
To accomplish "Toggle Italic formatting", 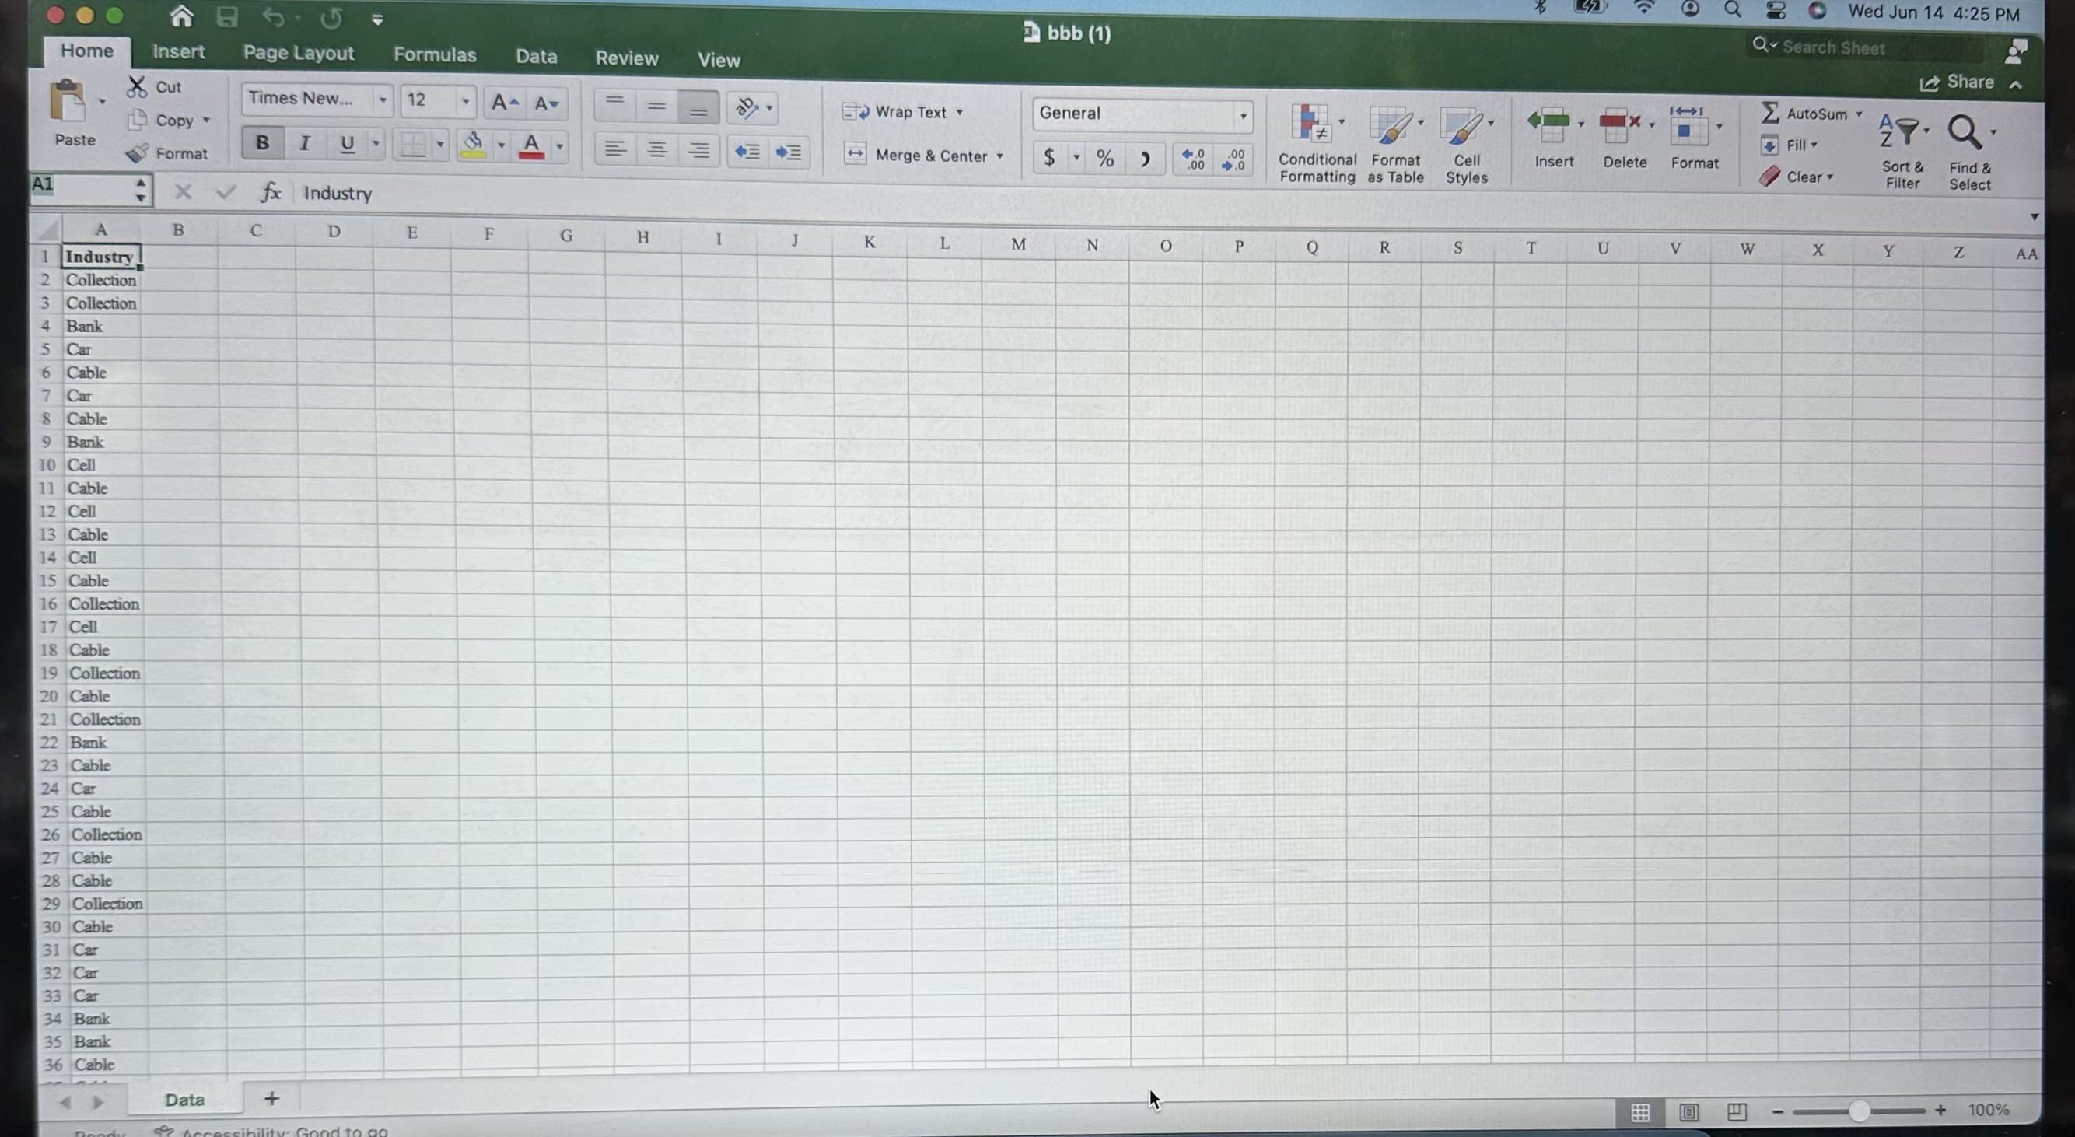I will click(305, 143).
